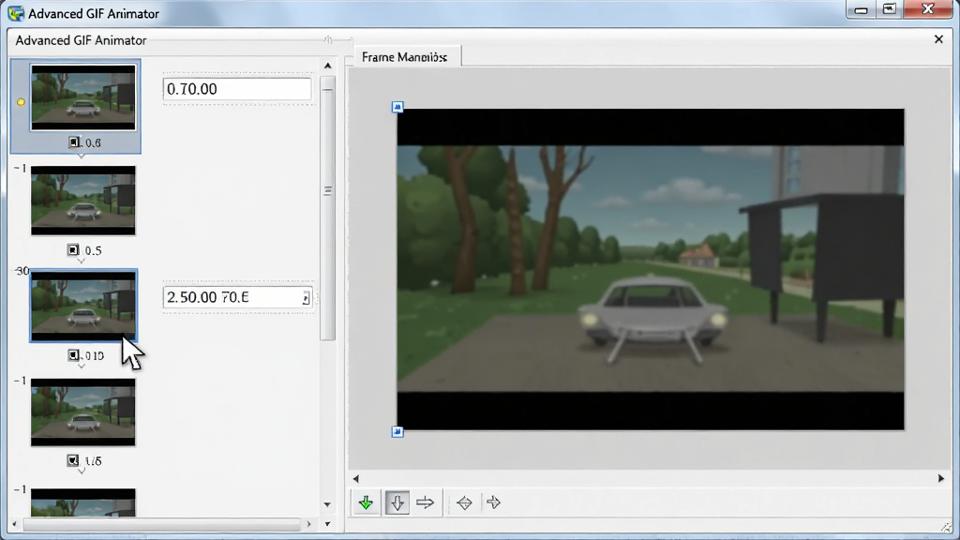Click the "Advanced GIF Animator" panel heading text
Viewport: 960px width, 540px height.
tap(81, 40)
